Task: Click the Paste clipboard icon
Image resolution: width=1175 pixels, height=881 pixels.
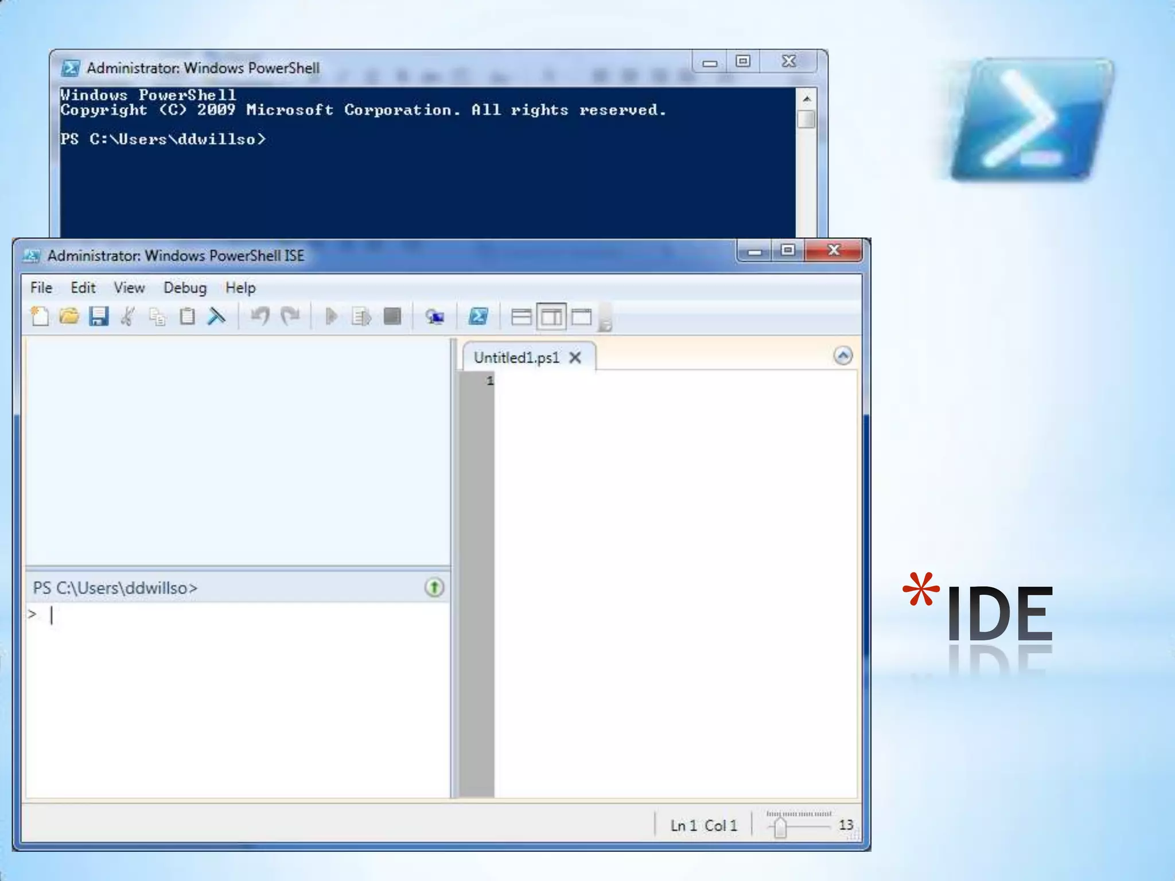Action: pyautogui.click(x=187, y=316)
